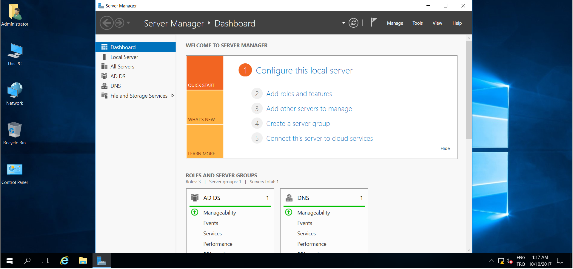Launch Internet Explorer from the taskbar
Screen dimensions: 573x269
64,261
